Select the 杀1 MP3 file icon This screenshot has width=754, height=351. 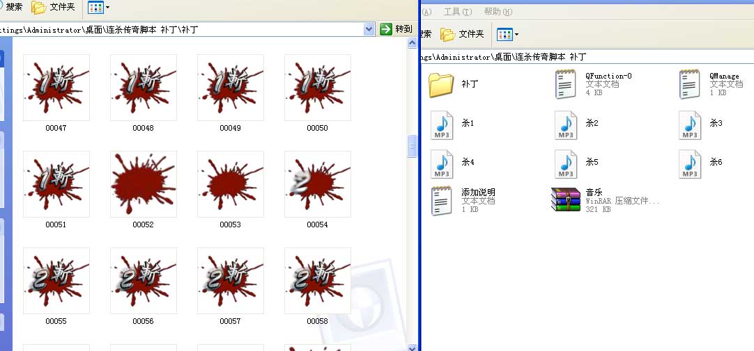pyautogui.click(x=441, y=125)
